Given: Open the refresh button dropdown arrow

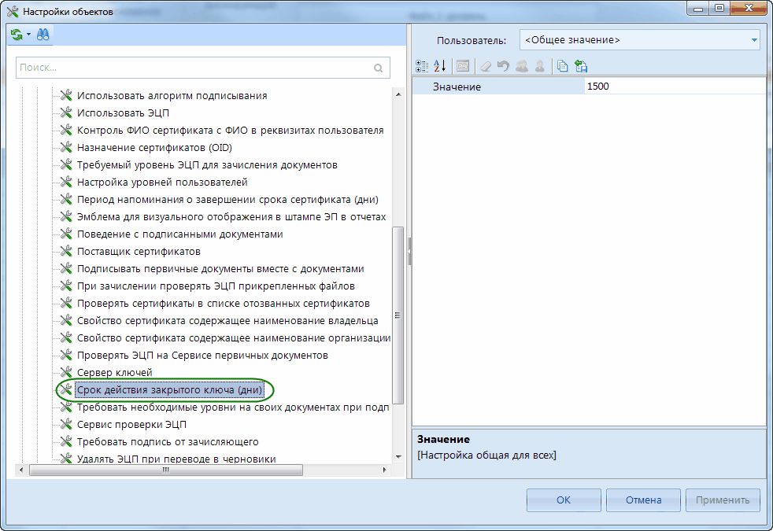Looking at the screenshot, I should tap(28, 35).
